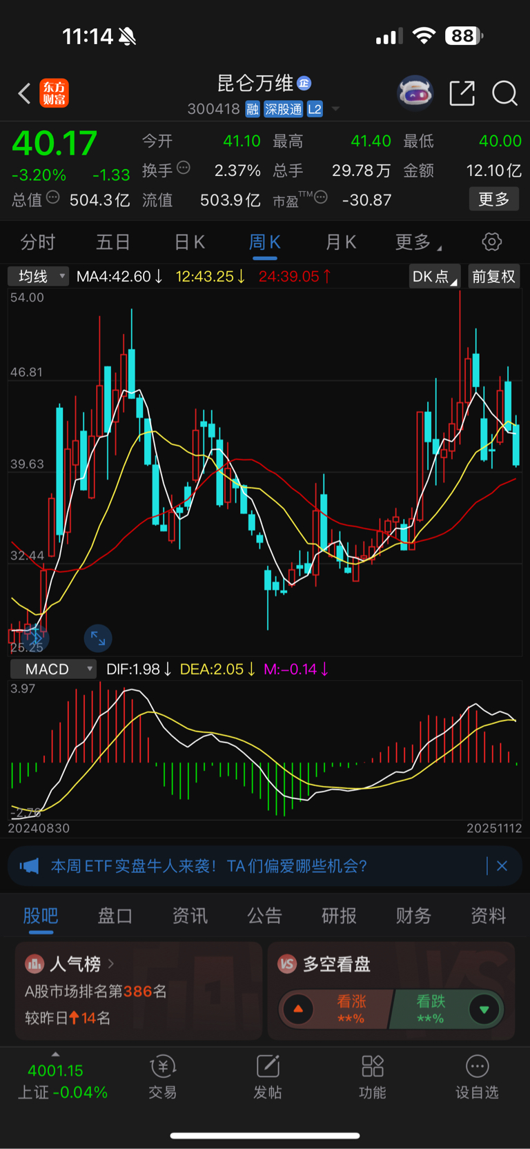Open the 均线 indicator dropdown
Image resolution: width=530 pixels, height=1149 pixels.
[38, 277]
